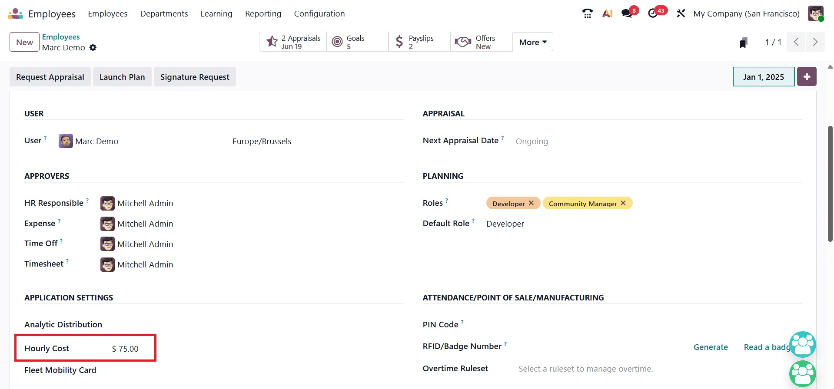Open the AI assistant icon
The width and height of the screenshot is (834, 389).
pyautogui.click(x=607, y=13)
